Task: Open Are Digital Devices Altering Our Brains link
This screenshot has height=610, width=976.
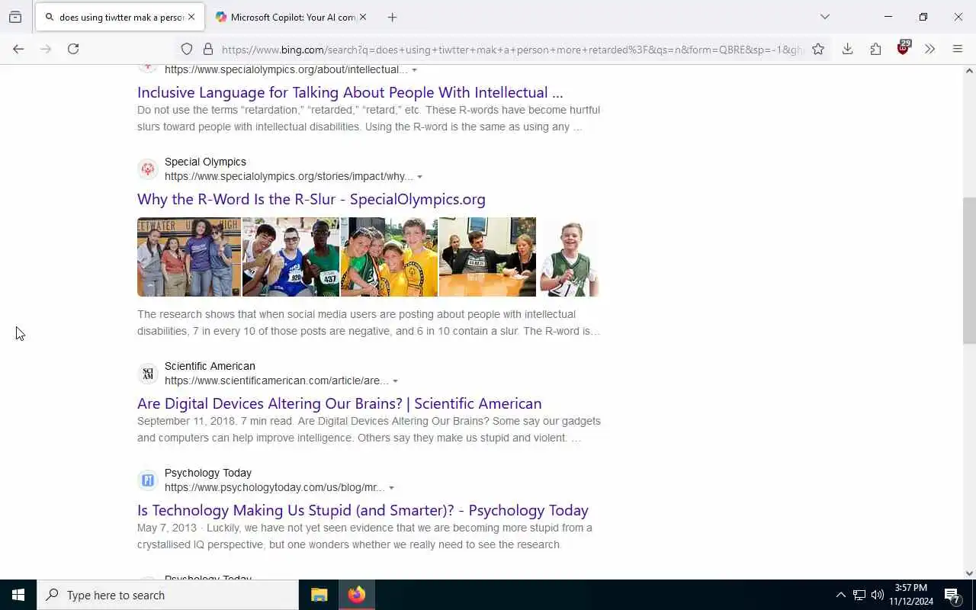Action: [339, 403]
